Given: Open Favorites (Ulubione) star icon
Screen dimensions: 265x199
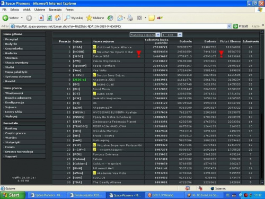Looking at the screenshot, I should click(x=89, y=18).
